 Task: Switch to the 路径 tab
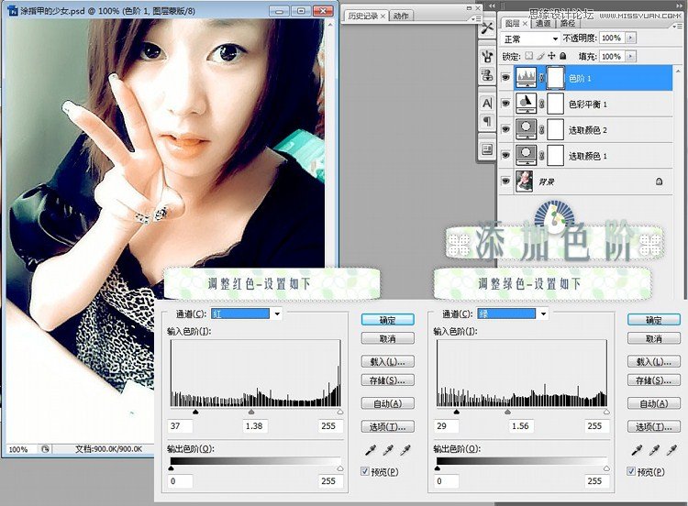click(567, 23)
